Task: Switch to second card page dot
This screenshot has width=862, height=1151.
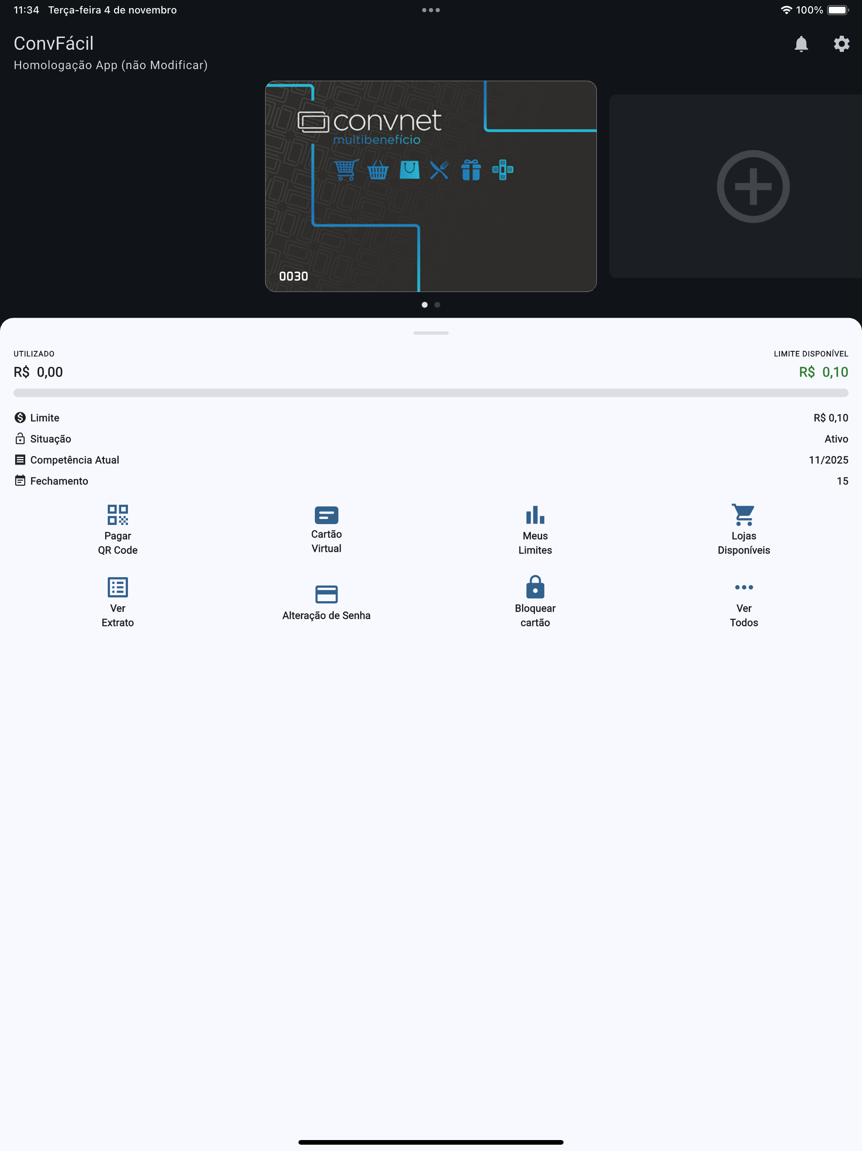Action: click(x=437, y=305)
